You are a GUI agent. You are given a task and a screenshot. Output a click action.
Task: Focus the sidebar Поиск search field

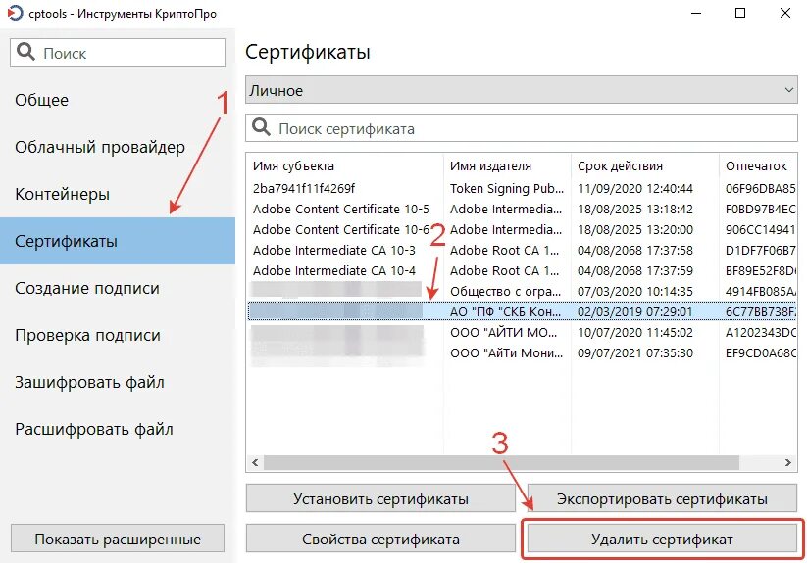(118, 53)
